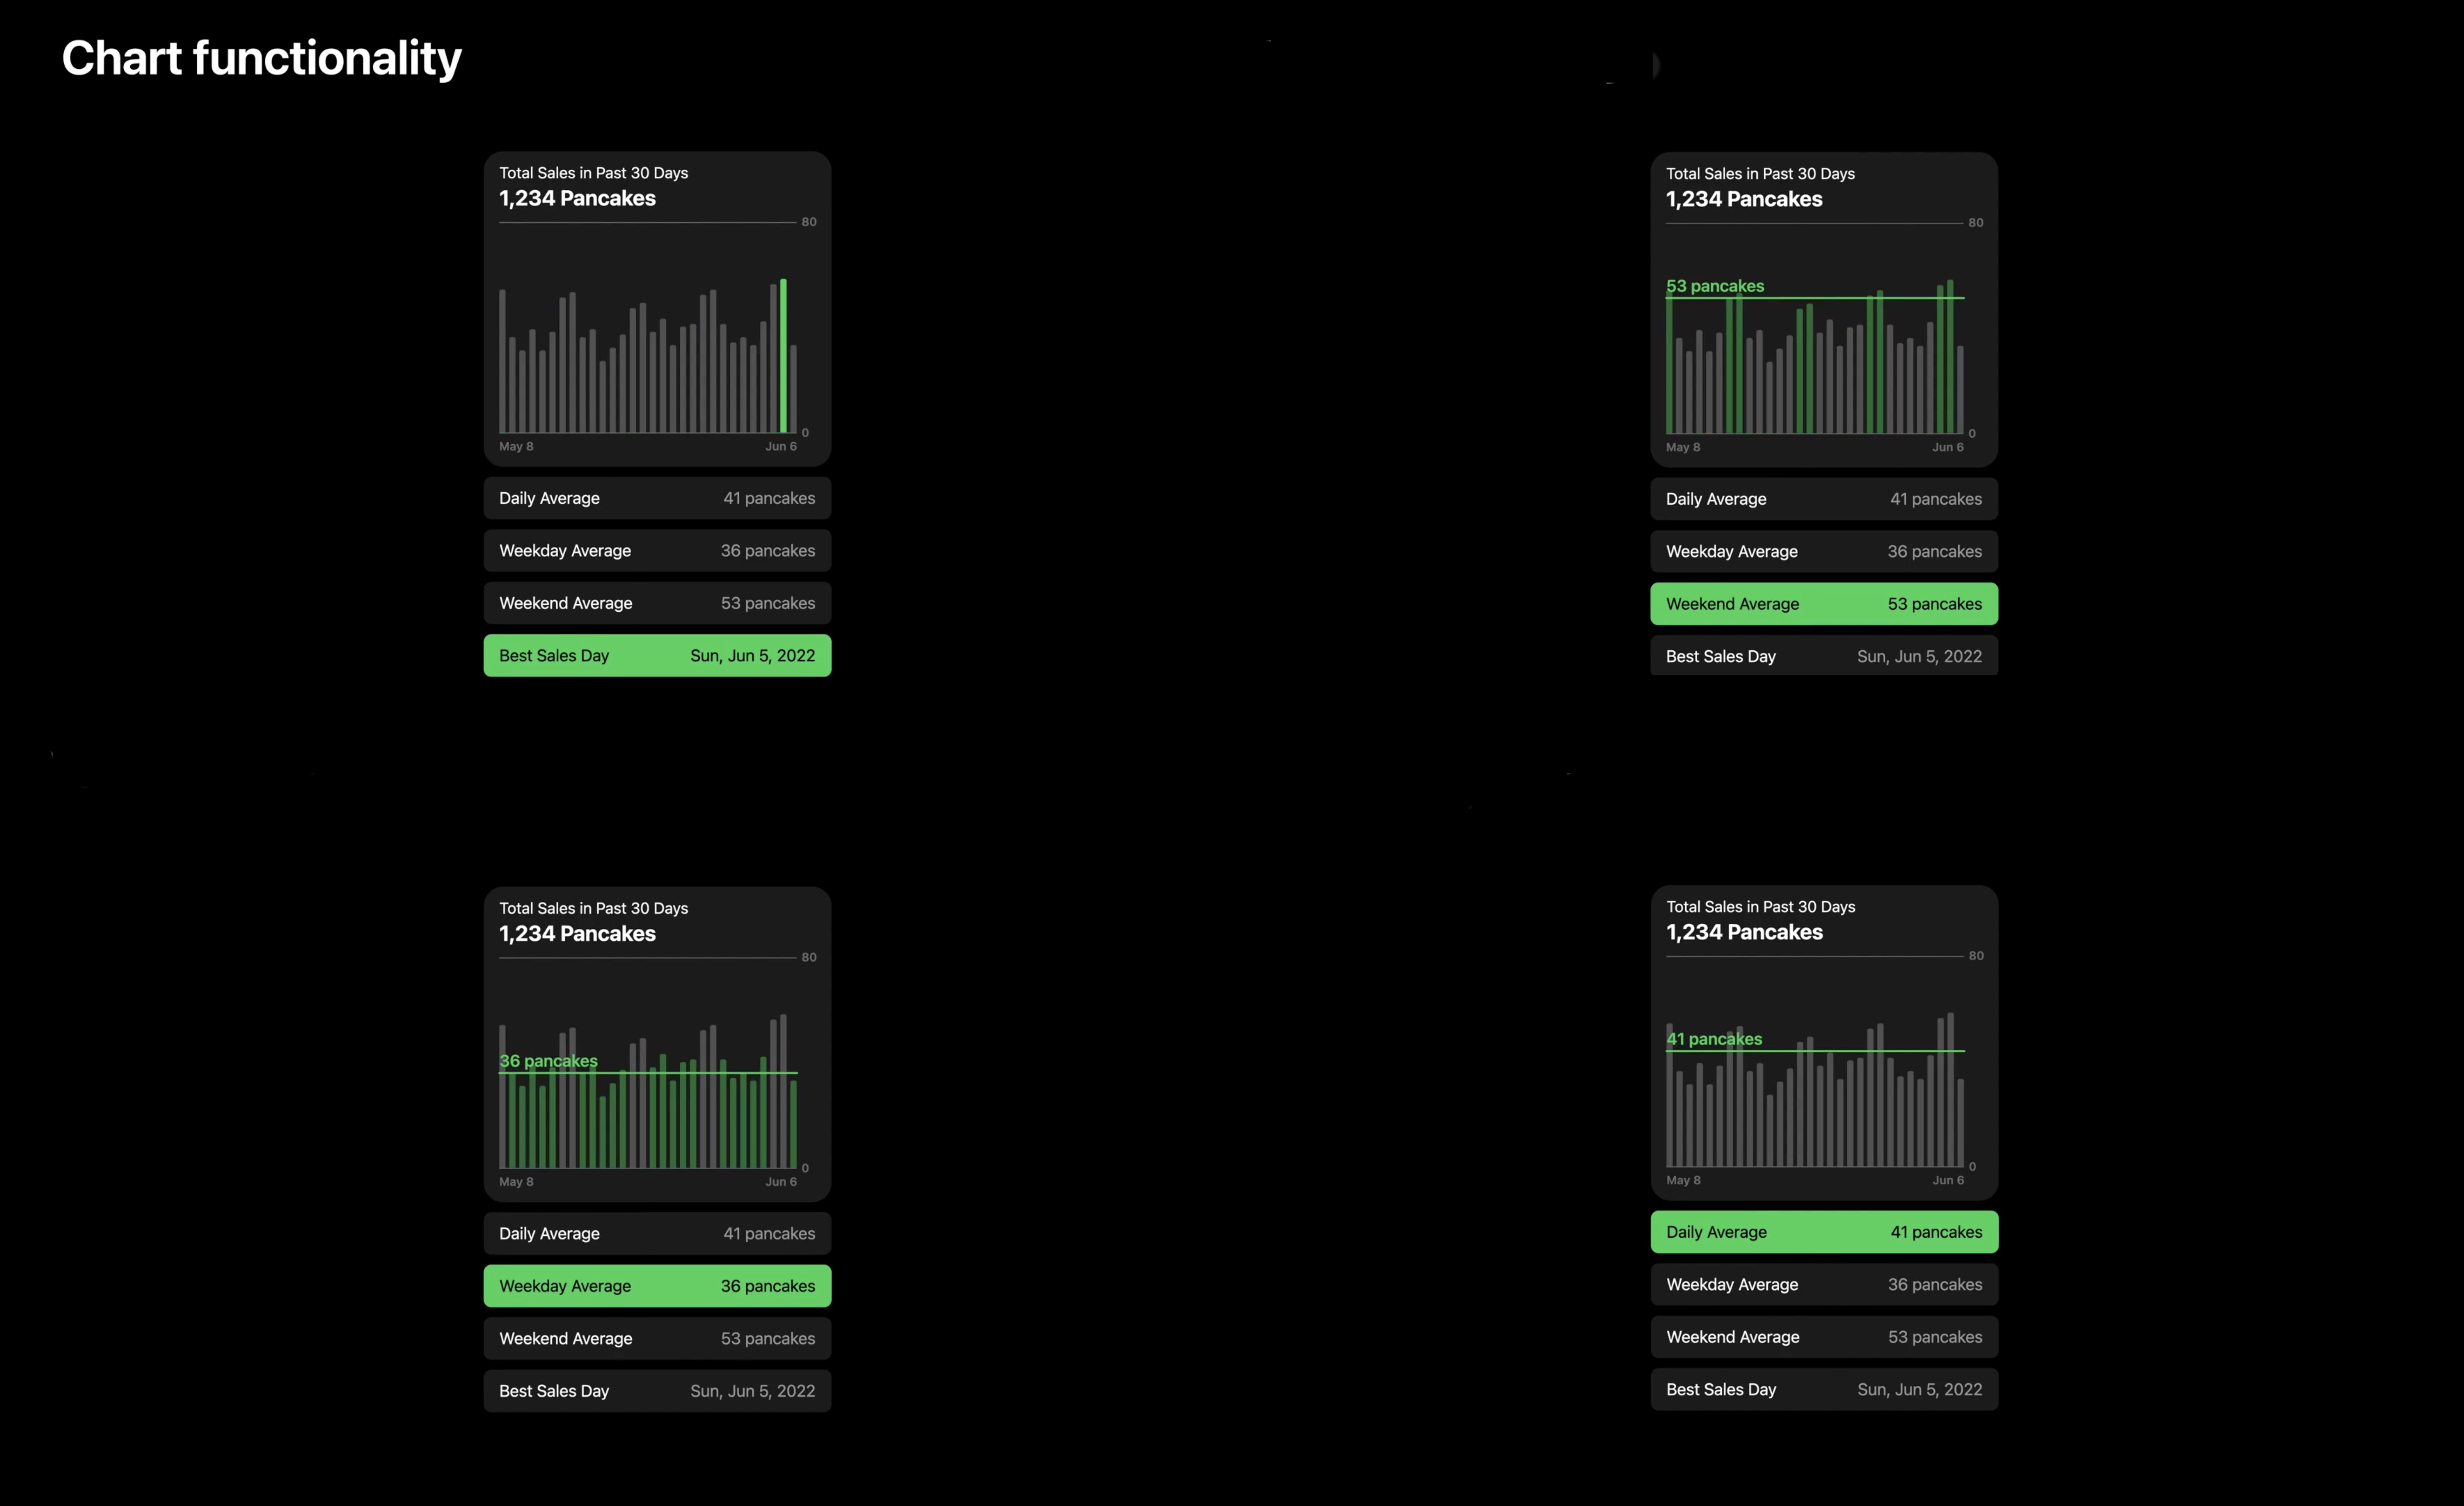Viewport: 2464px width, 1506px height.
Task: Click Daily Average above highlighted Weekday Average
Action: pyautogui.click(x=657, y=1233)
